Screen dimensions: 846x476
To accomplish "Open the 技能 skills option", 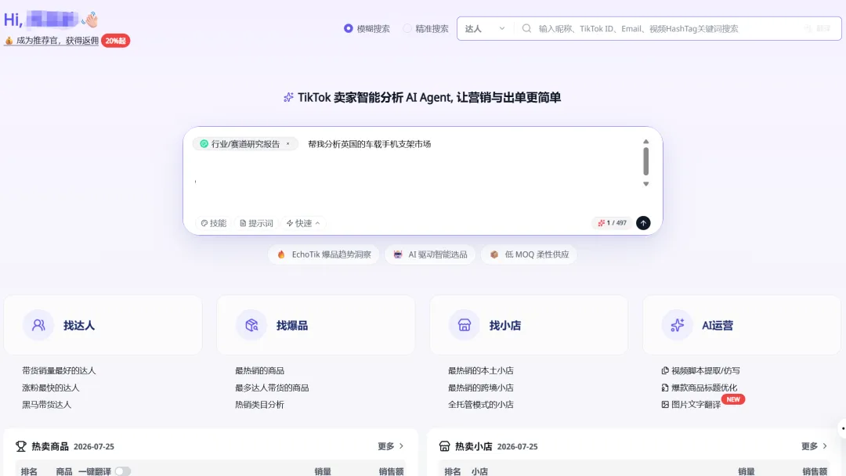I will [x=214, y=223].
